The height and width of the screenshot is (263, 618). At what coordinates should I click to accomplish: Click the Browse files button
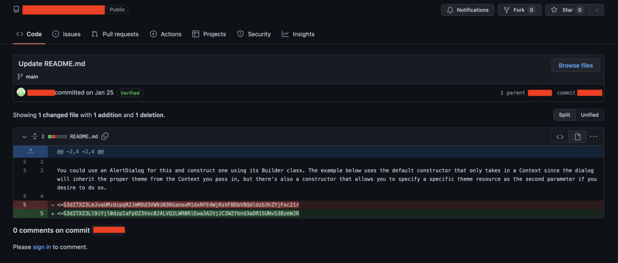[x=576, y=66]
